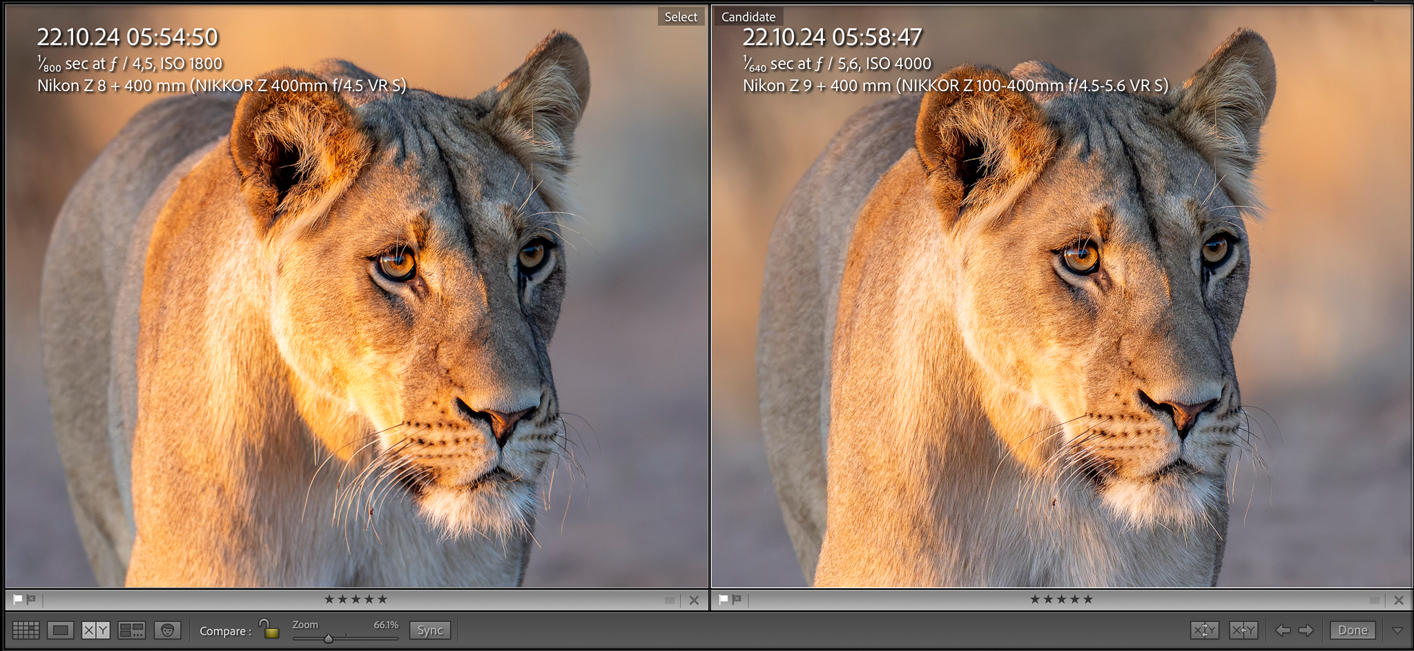Click the 66.1% zoom value
The image size is (1414, 651).
pyautogui.click(x=386, y=625)
